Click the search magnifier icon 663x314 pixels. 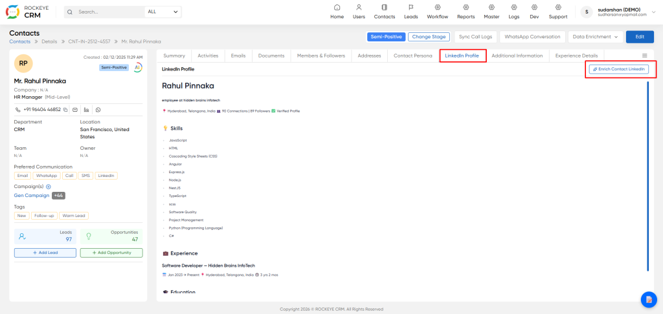coord(70,12)
